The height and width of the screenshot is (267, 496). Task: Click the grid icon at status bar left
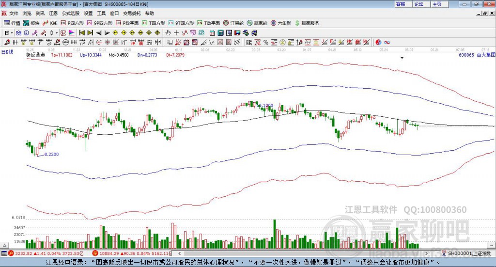[4, 253]
